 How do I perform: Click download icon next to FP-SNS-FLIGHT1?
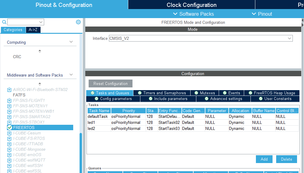coord(9,100)
